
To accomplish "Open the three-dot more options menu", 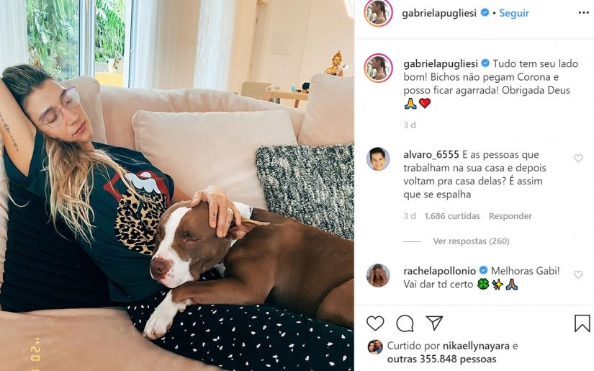I will 584,13.
